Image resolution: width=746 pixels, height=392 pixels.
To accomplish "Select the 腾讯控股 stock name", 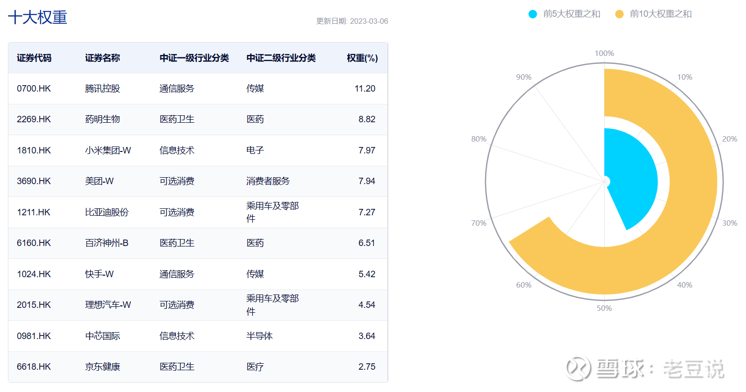I will 102,89.
